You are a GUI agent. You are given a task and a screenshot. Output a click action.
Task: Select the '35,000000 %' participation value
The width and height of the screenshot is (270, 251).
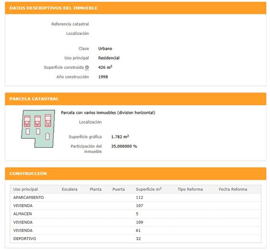coord(124,146)
